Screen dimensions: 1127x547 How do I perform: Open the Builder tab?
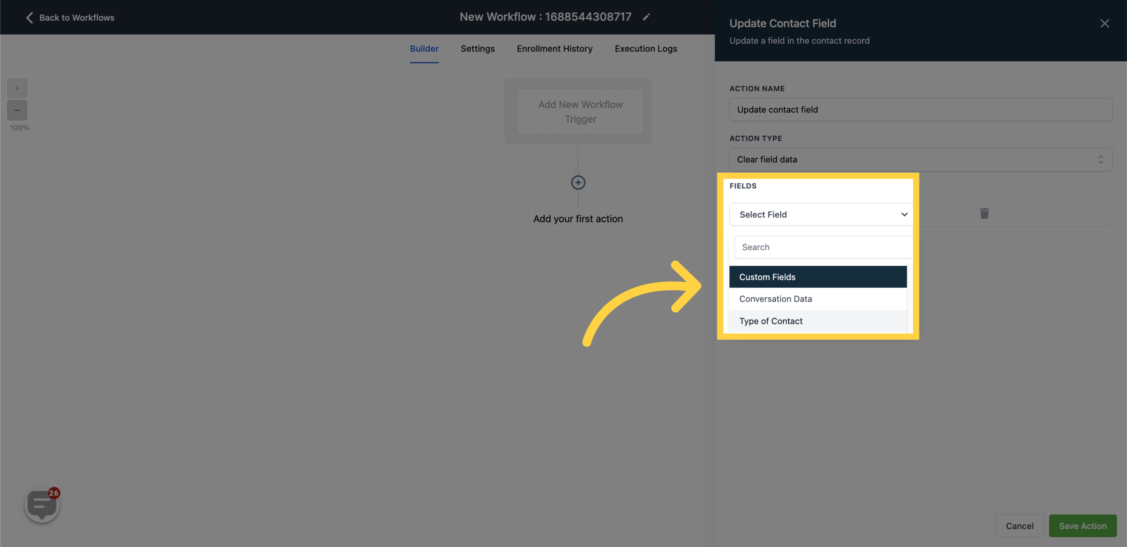pyautogui.click(x=424, y=49)
